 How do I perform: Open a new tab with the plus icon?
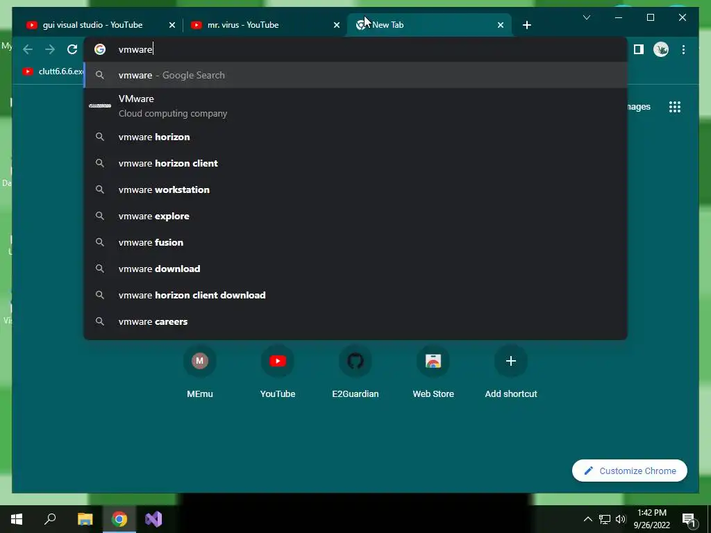coord(526,25)
